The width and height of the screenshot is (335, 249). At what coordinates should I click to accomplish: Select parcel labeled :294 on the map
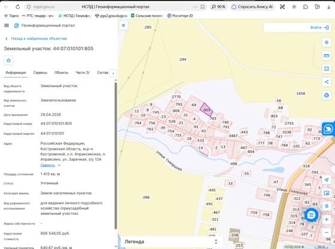(x=182, y=60)
